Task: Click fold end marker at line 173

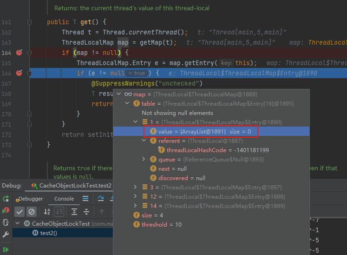Action: click(29, 145)
